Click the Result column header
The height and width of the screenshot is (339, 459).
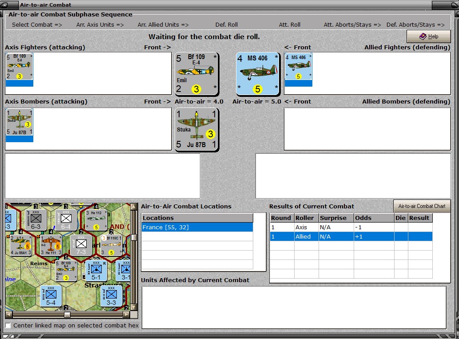(420, 218)
